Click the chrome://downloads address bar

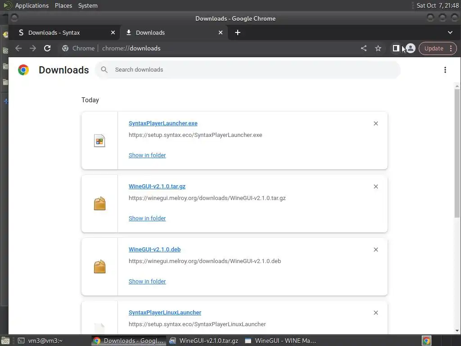pos(131,48)
